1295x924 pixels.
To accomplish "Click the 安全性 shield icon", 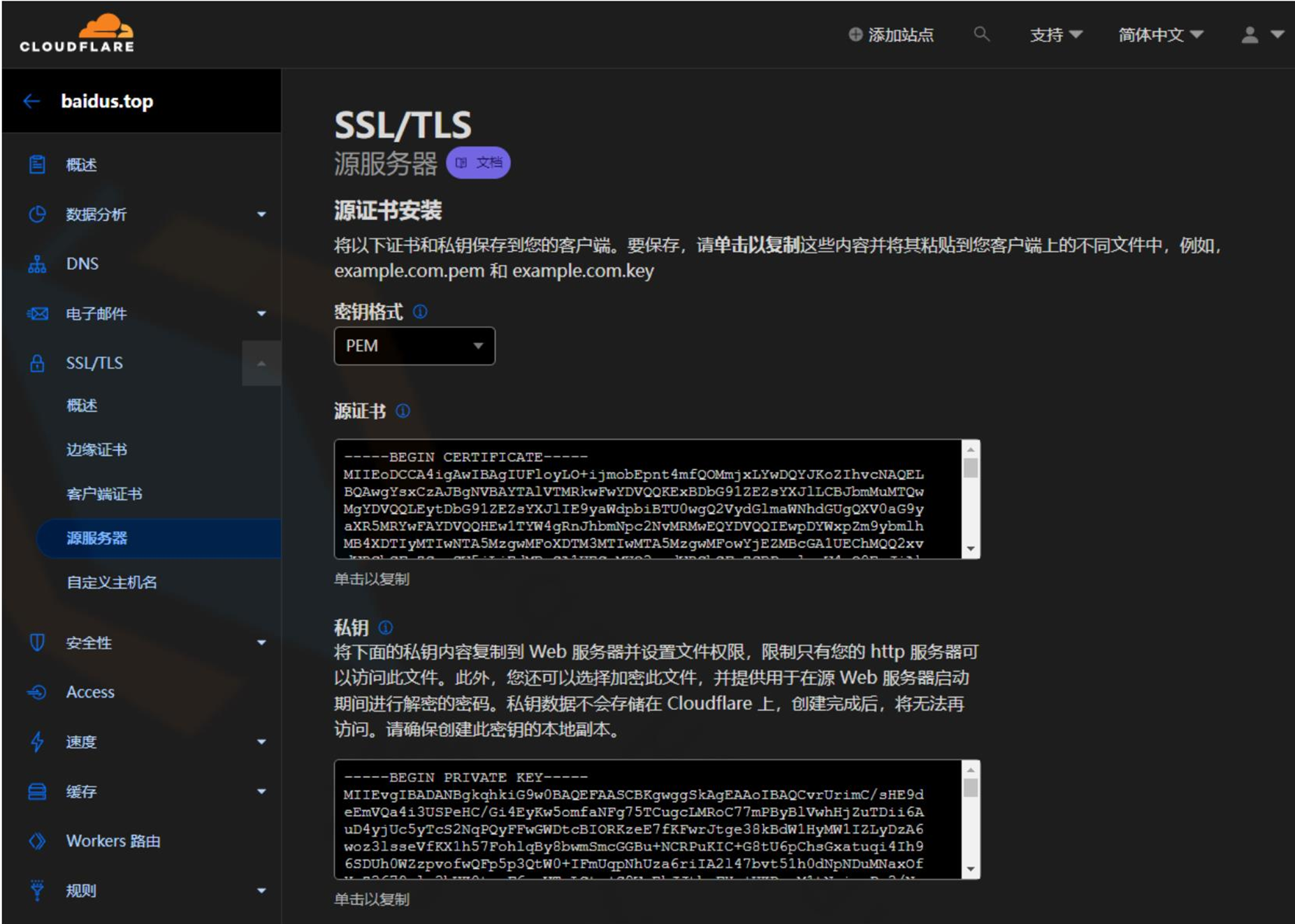I will tap(37, 642).
